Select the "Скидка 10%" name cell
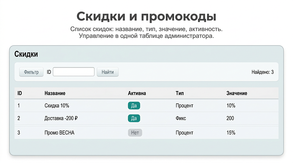 pos(57,106)
